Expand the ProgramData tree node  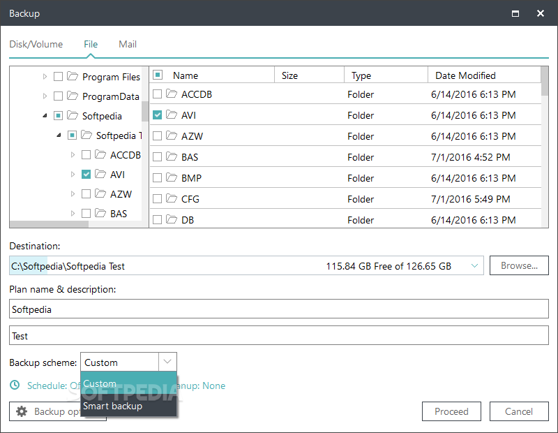click(45, 96)
